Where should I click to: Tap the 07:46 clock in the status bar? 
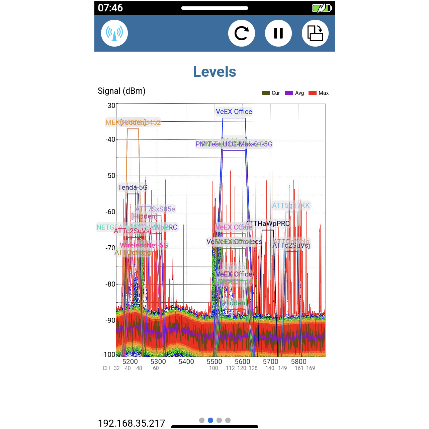click(x=110, y=7)
